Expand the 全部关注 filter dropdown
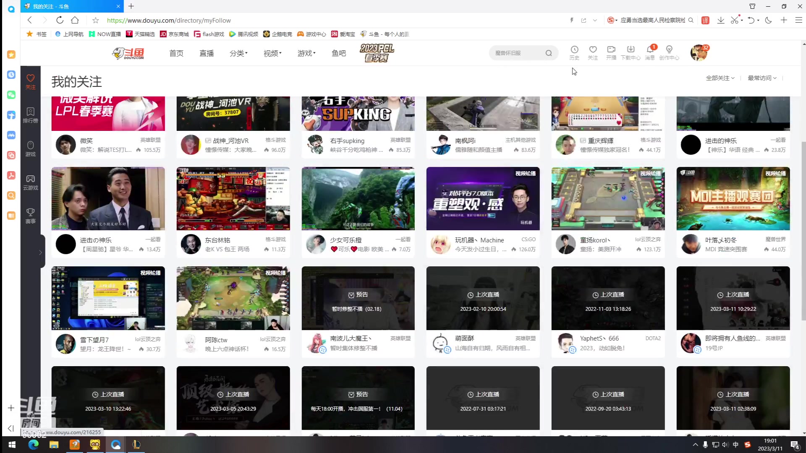Screen dimensions: 806x453 coord(720,78)
